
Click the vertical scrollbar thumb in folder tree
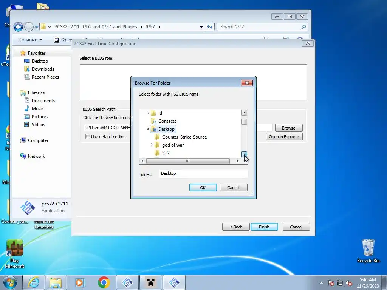coord(245,122)
